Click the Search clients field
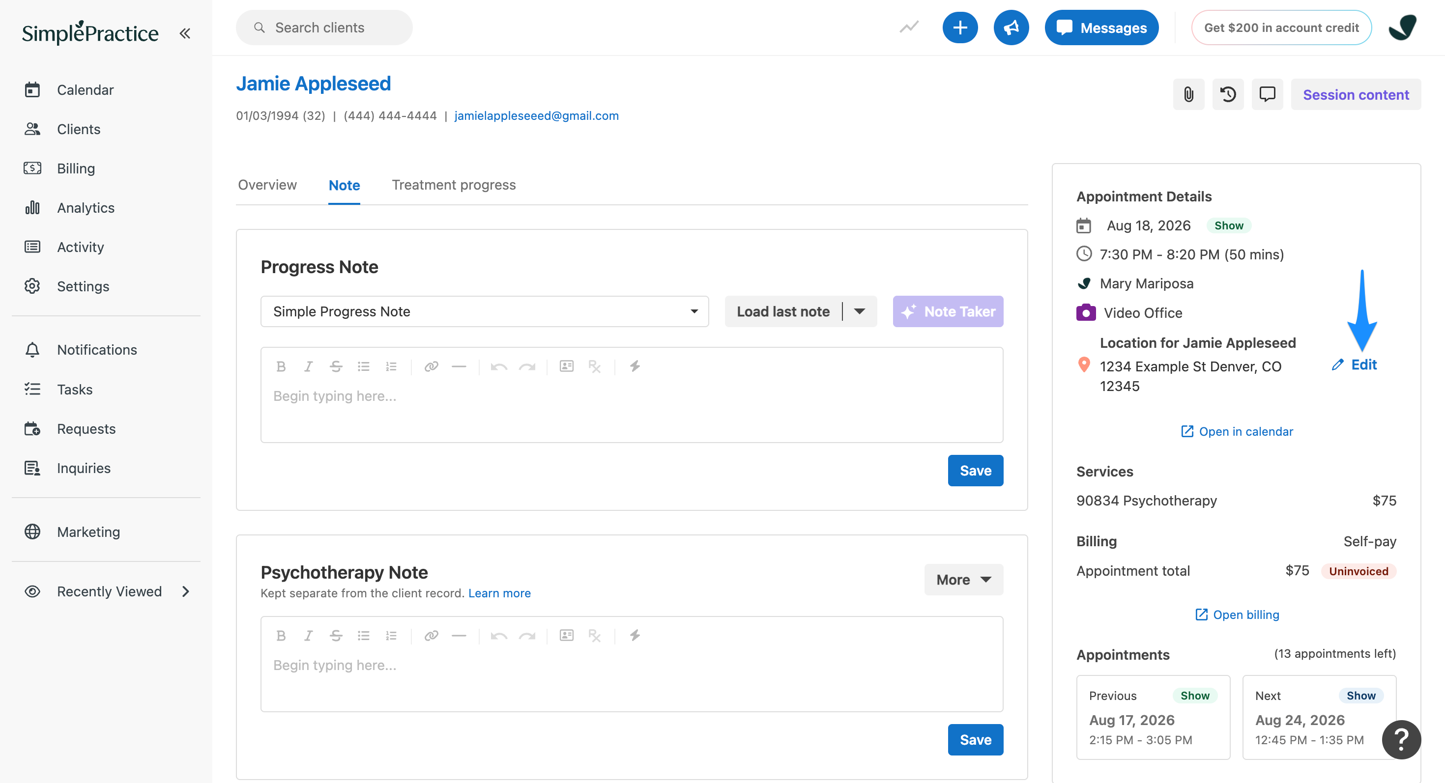The width and height of the screenshot is (1445, 783). (x=324, y=28)
